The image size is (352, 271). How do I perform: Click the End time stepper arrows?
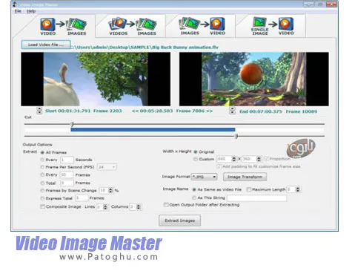[232, 111]
